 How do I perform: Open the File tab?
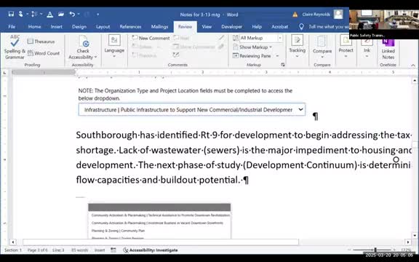[12, 27]
